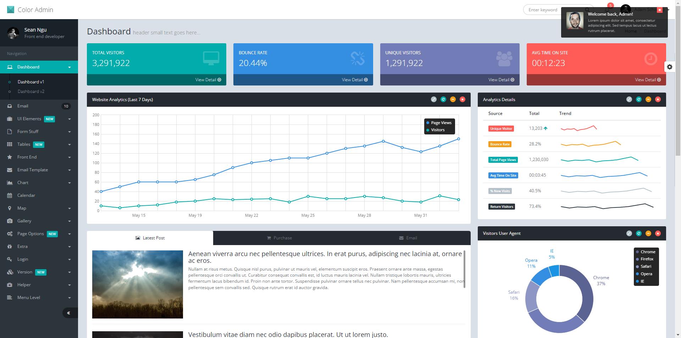Click the Total Visitors monitor icon
This screenshot has height=338, width=681.
point(211,58)
